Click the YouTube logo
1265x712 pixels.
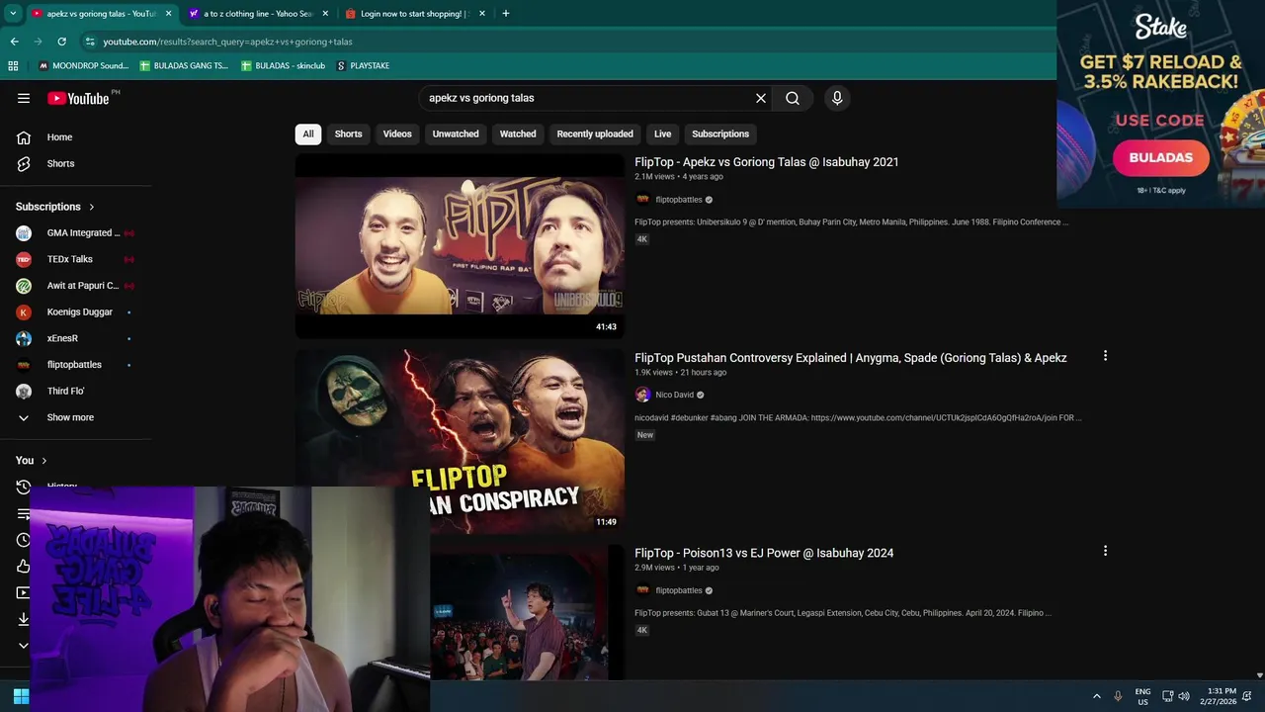coord(78,98)
